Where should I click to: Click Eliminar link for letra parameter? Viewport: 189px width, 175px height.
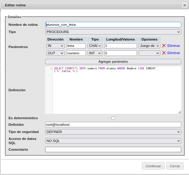[173, 46]
